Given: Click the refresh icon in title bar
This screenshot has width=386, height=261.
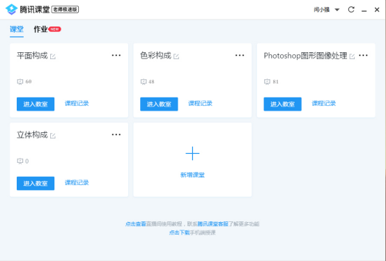Looking at the screenshot, I should (351, 10).
